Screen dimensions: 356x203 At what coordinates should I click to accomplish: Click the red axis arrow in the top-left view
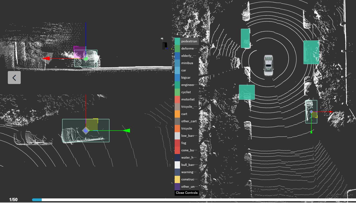46,58
